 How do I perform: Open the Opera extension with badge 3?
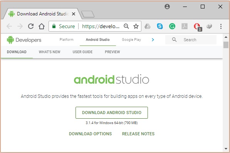coord(198,27)
